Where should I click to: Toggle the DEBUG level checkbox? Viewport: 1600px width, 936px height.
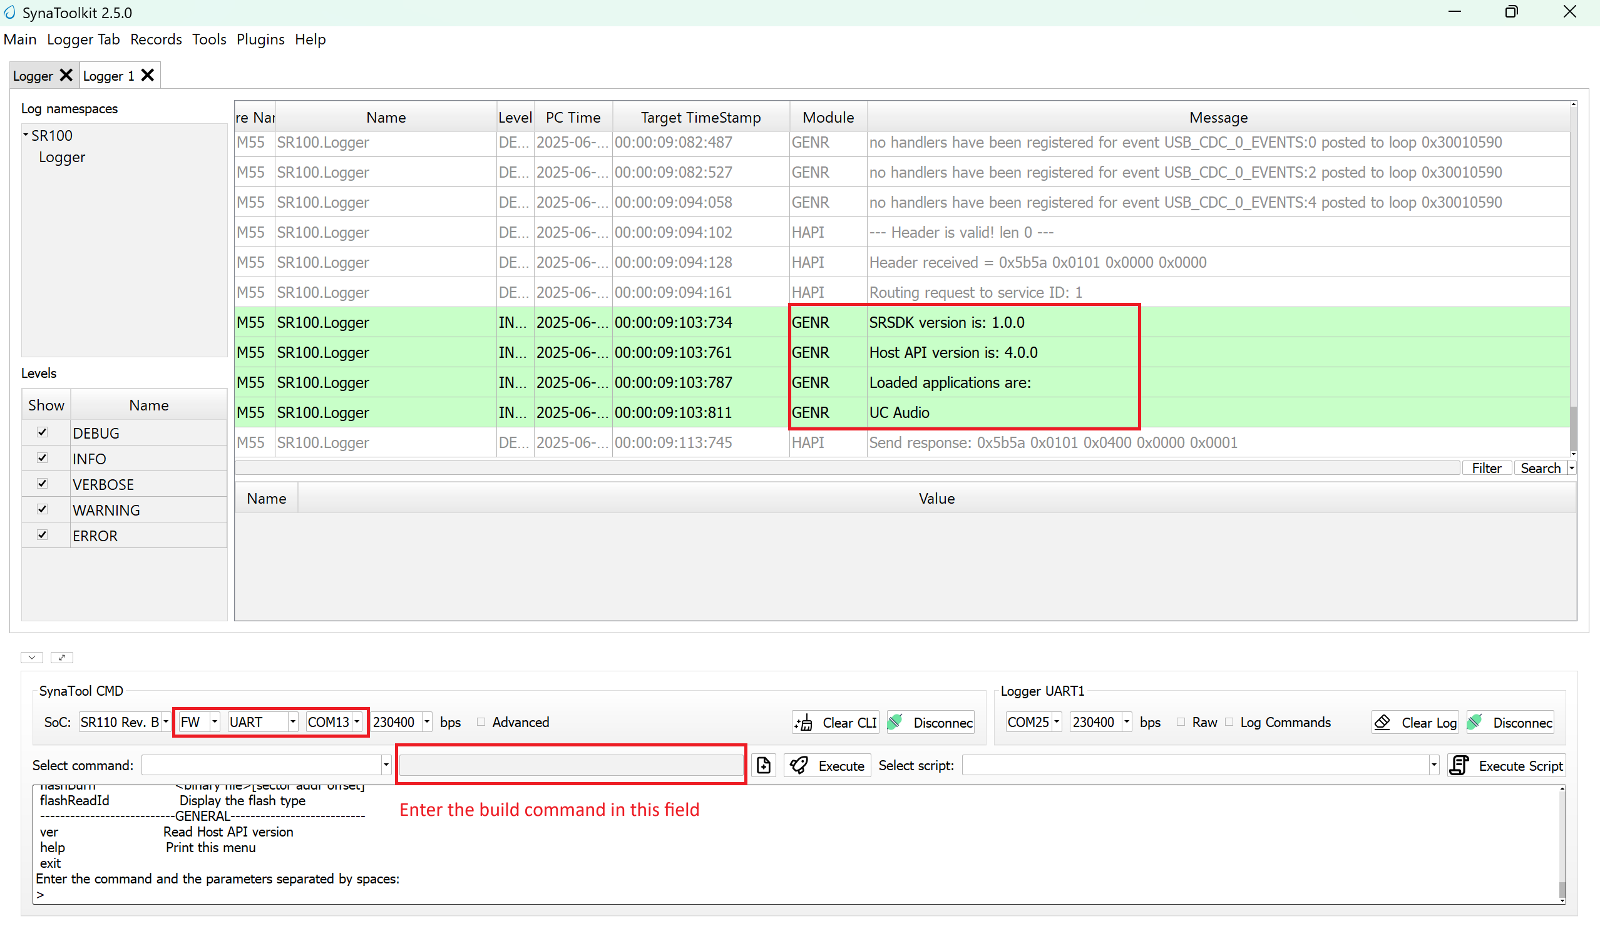(x=43, y=432)
